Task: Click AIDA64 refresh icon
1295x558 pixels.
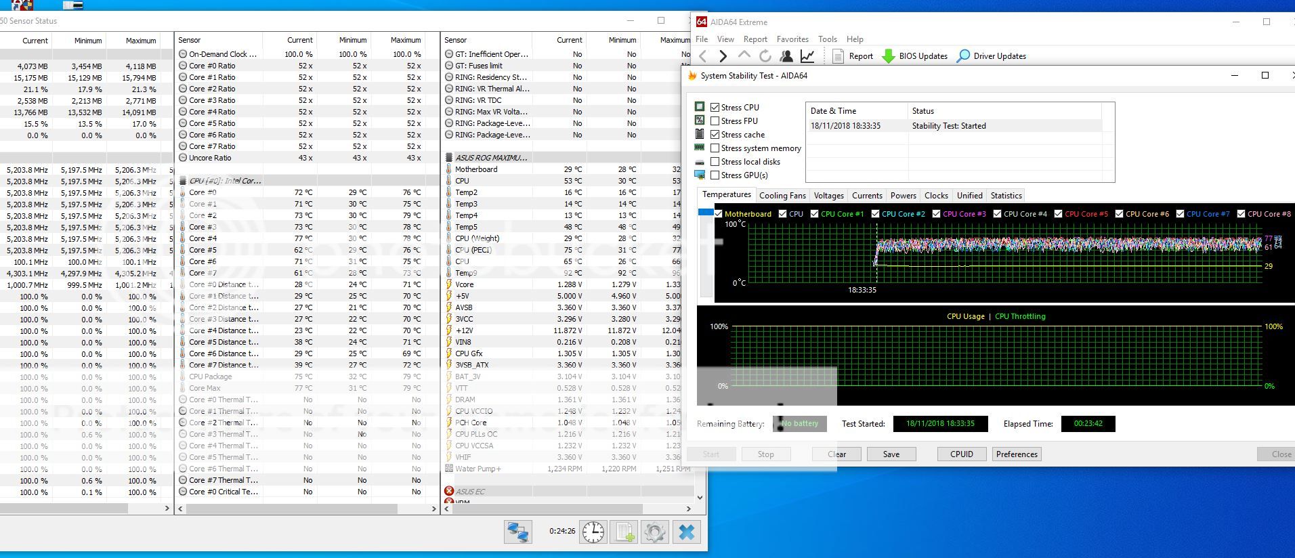Action: [x=765, y=56]
